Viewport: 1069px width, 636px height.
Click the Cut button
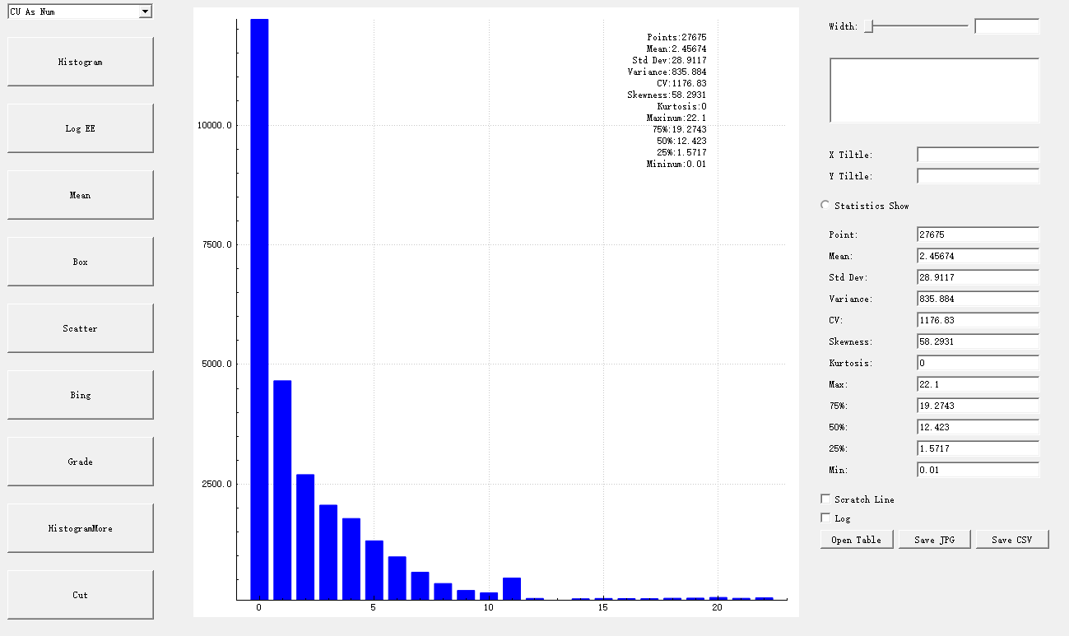tap(81, 595)
